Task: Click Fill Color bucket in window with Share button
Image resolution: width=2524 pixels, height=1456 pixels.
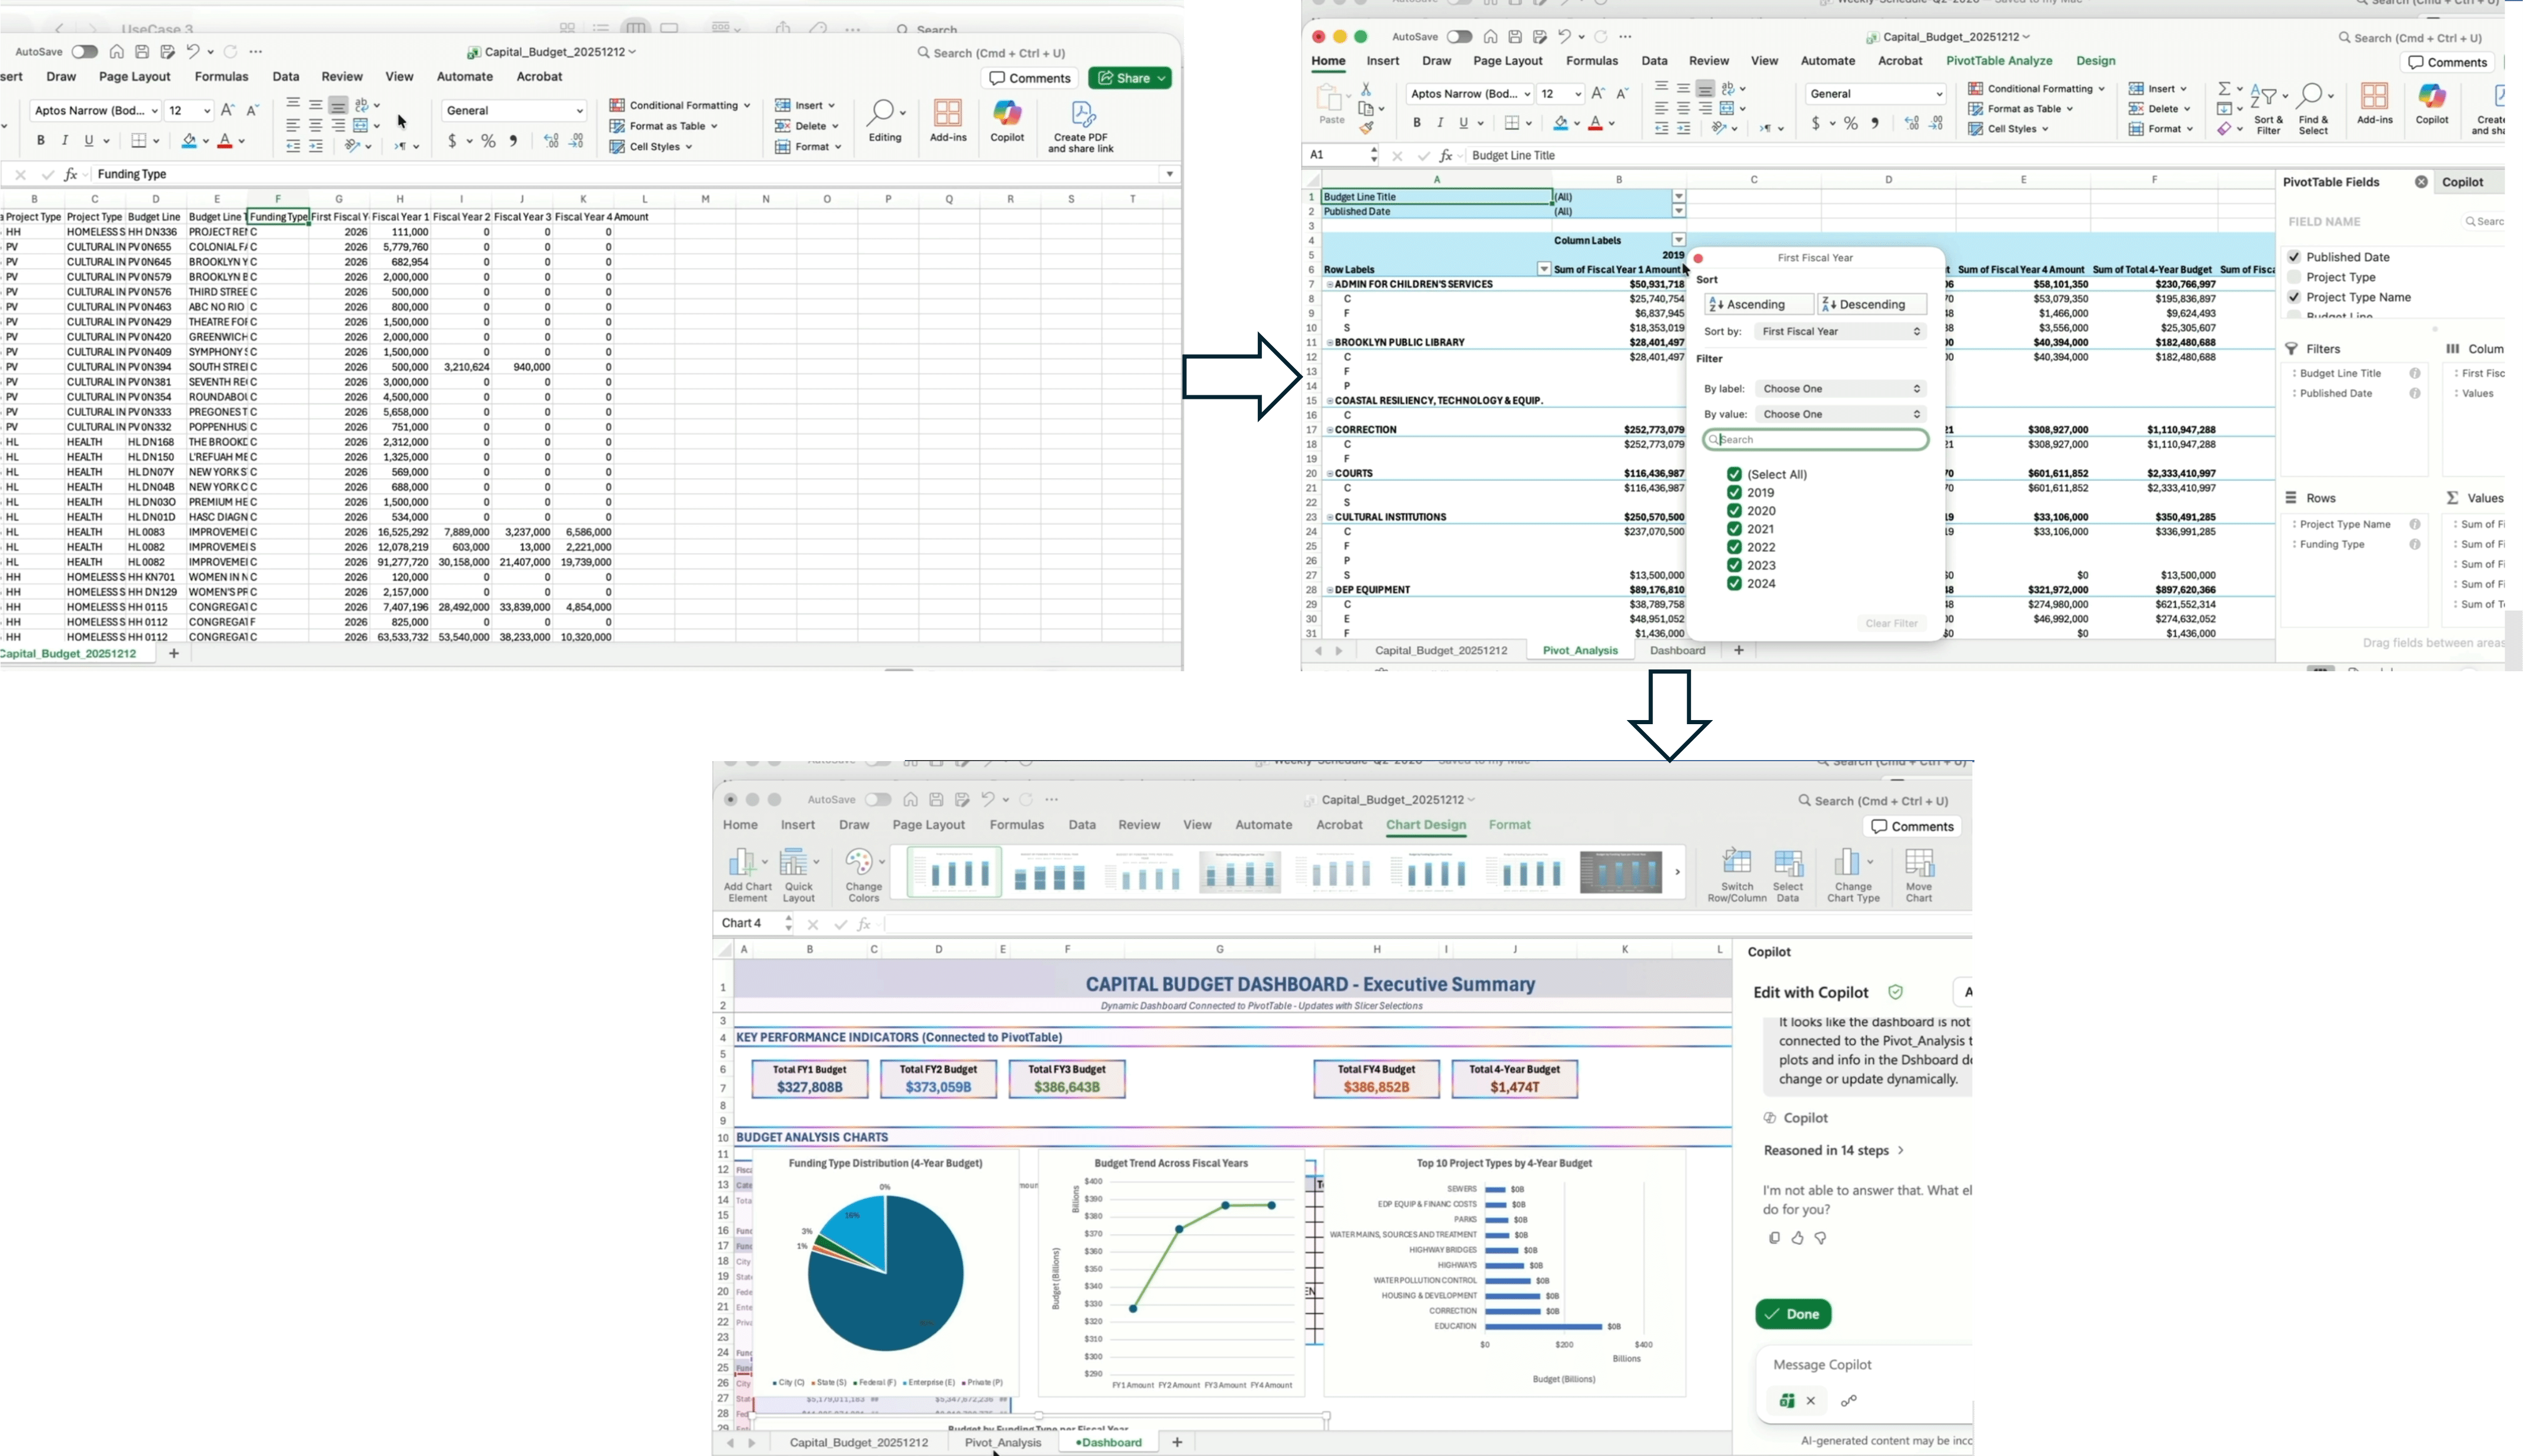Action: [188, 142]
